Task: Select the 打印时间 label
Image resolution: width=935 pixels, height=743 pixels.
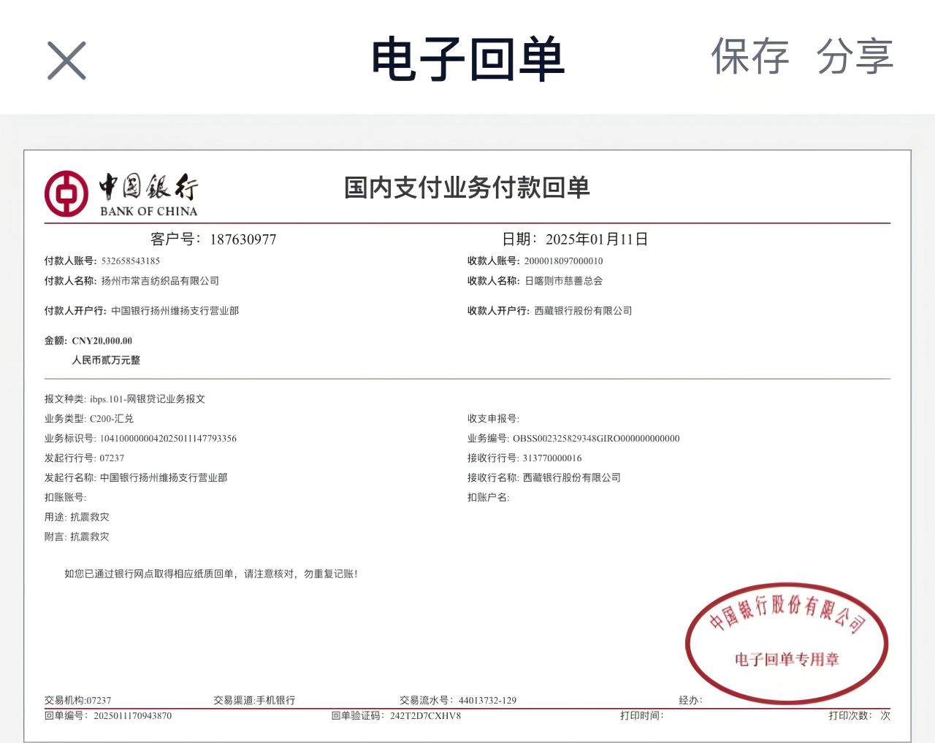Action: tap(641, 716)
